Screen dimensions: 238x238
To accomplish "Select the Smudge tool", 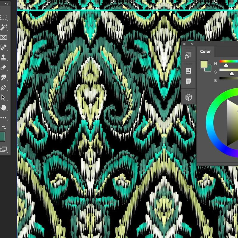I will 3,77.
